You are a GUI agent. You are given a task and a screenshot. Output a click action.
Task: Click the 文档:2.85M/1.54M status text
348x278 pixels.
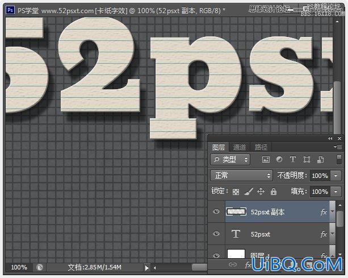pyautogui.click(x=95, y=267)
